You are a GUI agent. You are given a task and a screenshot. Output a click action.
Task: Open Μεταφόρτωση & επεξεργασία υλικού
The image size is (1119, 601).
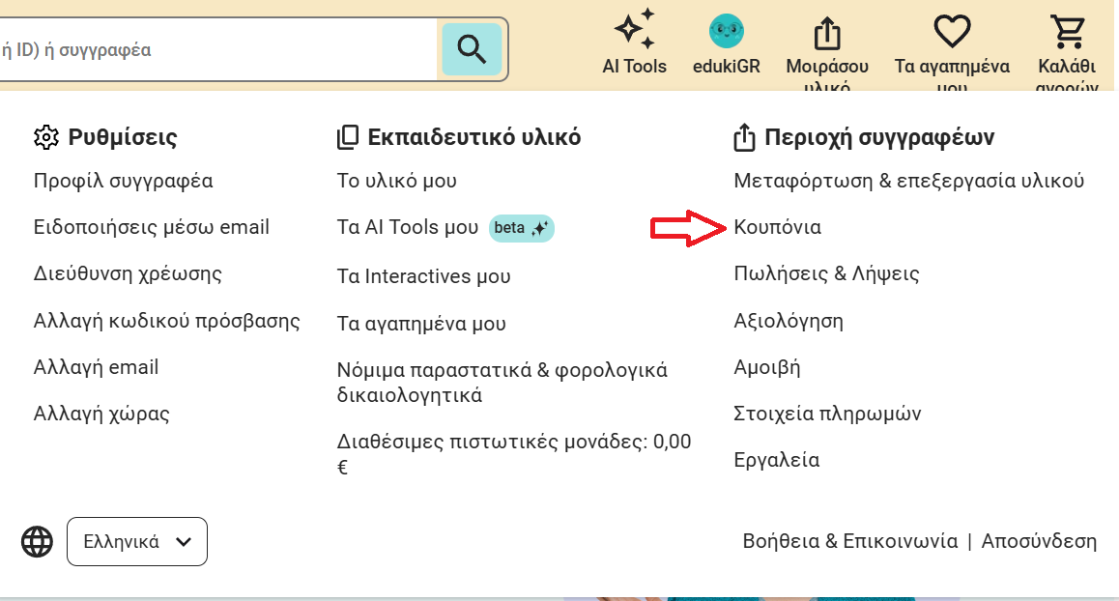[908, 181]
